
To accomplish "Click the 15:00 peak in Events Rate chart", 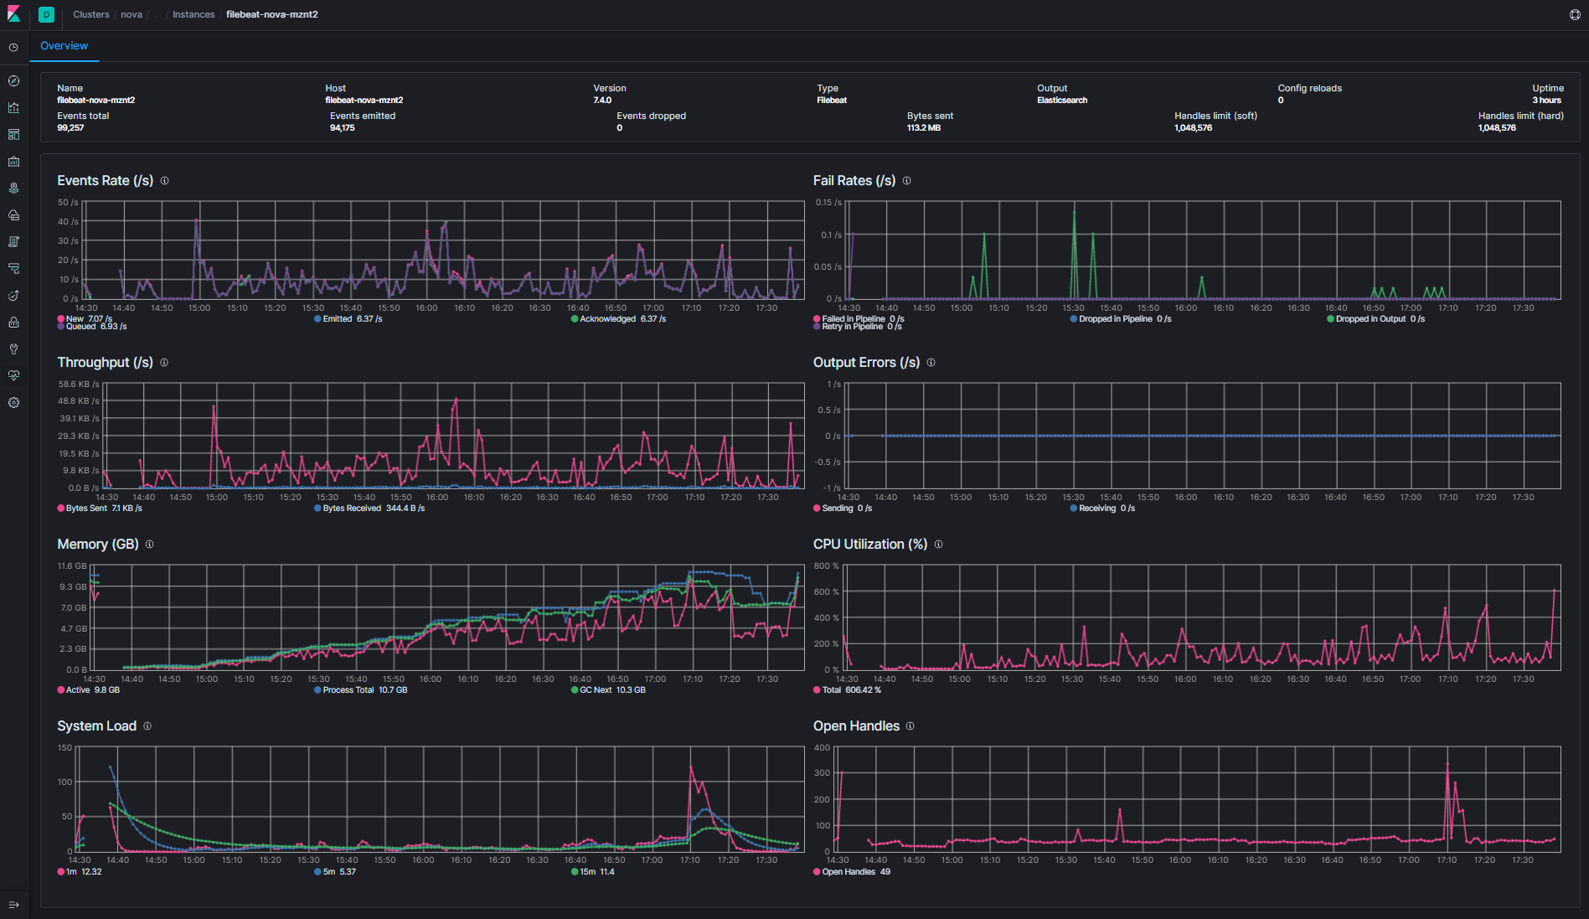I will pos(196,220).
